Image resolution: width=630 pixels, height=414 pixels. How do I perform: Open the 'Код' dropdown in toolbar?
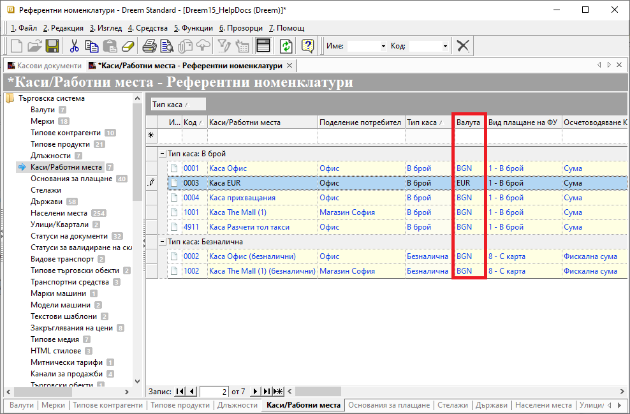[444, 47]
